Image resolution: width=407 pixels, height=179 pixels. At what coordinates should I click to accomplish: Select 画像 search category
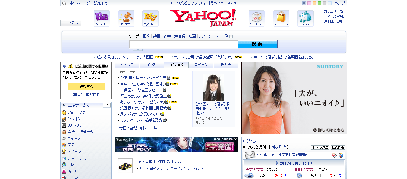pos(146,36)
